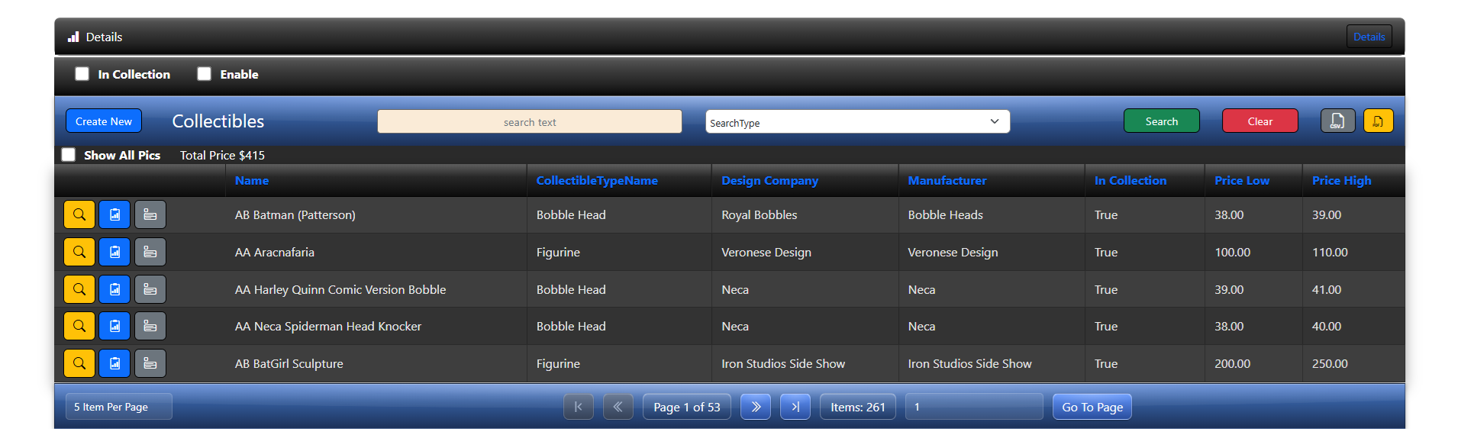
Task: Click the gray list icon for AB BatGirl Sculpture
Action: click(150, 363)
